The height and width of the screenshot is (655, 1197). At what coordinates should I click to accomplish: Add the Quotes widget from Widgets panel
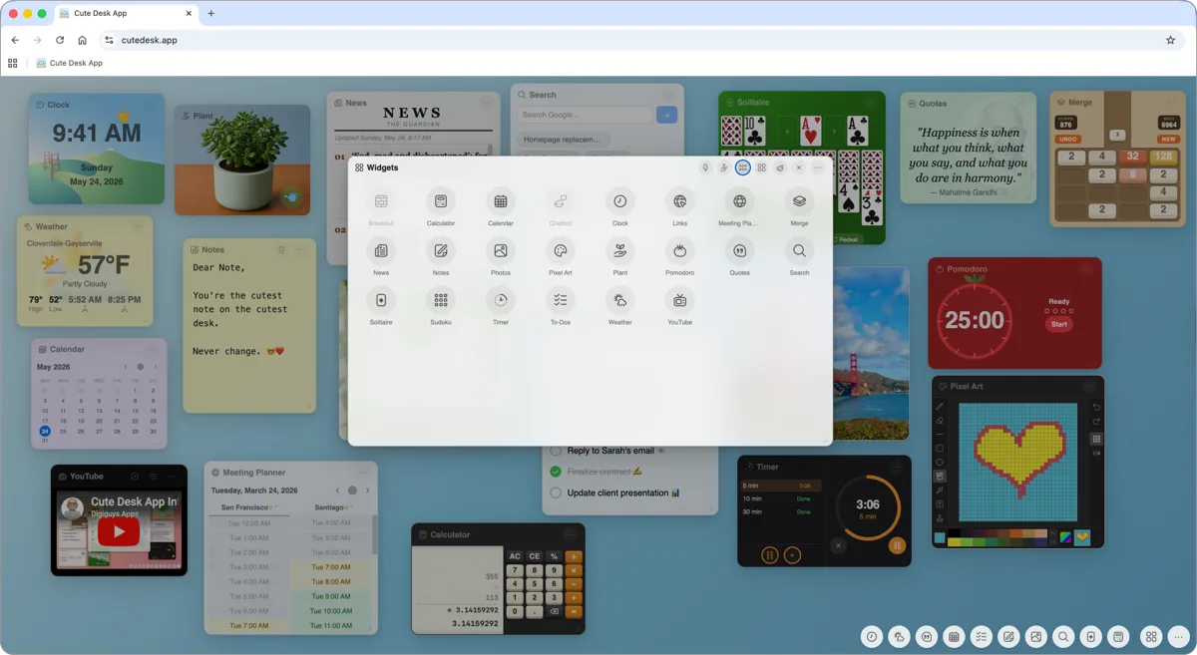[739, 250]
